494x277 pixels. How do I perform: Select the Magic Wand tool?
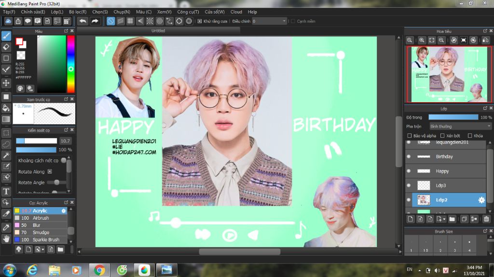(6, 156)
